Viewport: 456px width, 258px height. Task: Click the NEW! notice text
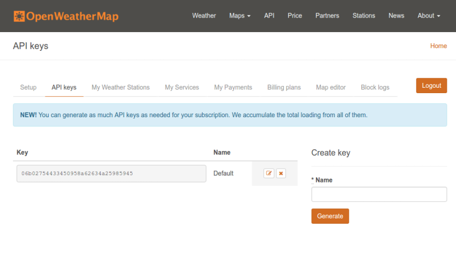(x=194, y=115)
